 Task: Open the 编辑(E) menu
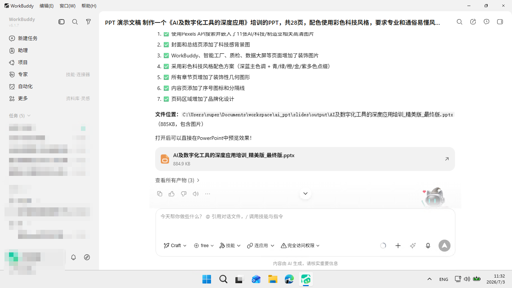pos(46,6)
